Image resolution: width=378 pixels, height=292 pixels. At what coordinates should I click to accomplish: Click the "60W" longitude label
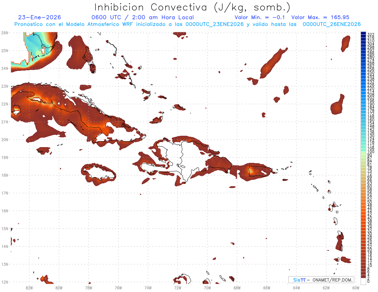(356, 288)
